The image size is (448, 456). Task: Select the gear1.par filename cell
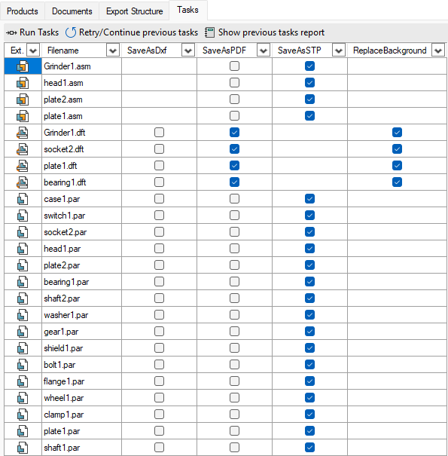81,332
